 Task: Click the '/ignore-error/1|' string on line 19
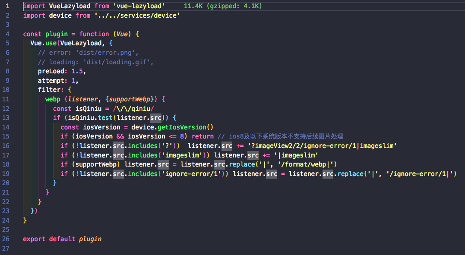click(419, 173)
